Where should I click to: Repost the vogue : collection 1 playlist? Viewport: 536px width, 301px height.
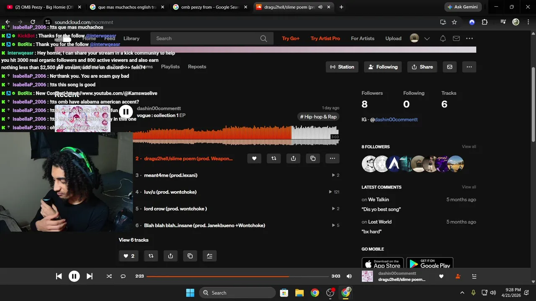(x=151, y=256)
